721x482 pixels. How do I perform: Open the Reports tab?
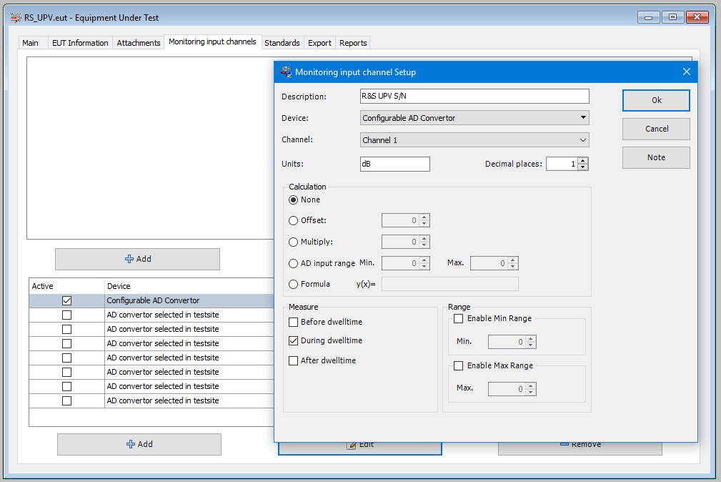[x=353, y=43]
